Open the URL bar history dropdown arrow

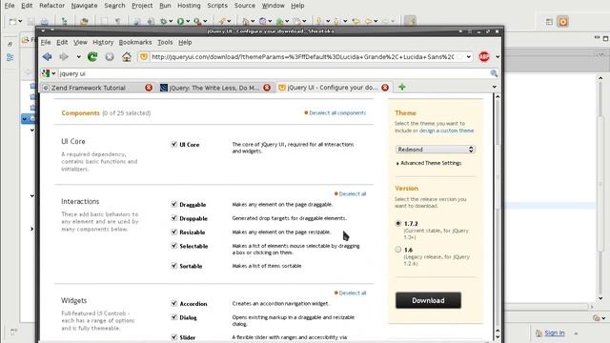coord(468,57)
